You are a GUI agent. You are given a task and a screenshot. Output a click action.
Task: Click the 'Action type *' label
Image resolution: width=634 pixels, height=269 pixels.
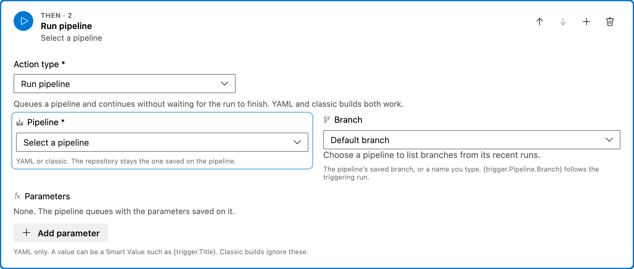[39, 64]
